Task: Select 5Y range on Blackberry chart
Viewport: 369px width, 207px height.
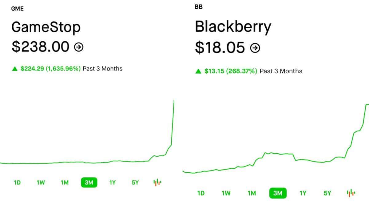Action: [x=327, y=193]
